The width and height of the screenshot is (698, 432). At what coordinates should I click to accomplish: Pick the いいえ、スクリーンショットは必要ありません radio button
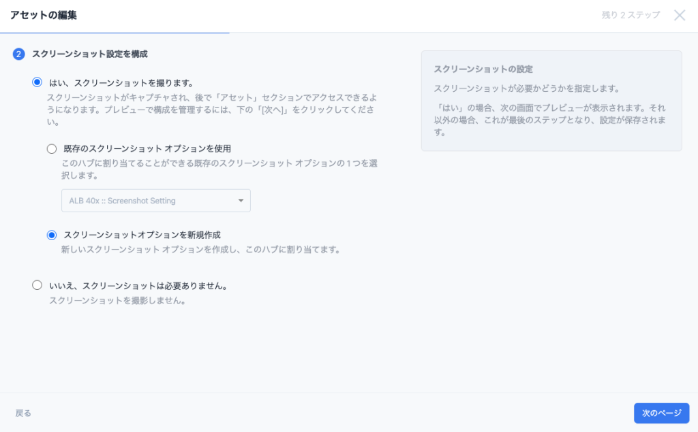[37, 286]
